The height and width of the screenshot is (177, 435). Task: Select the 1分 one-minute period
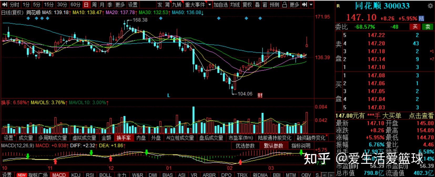click(x=26, y=4)
